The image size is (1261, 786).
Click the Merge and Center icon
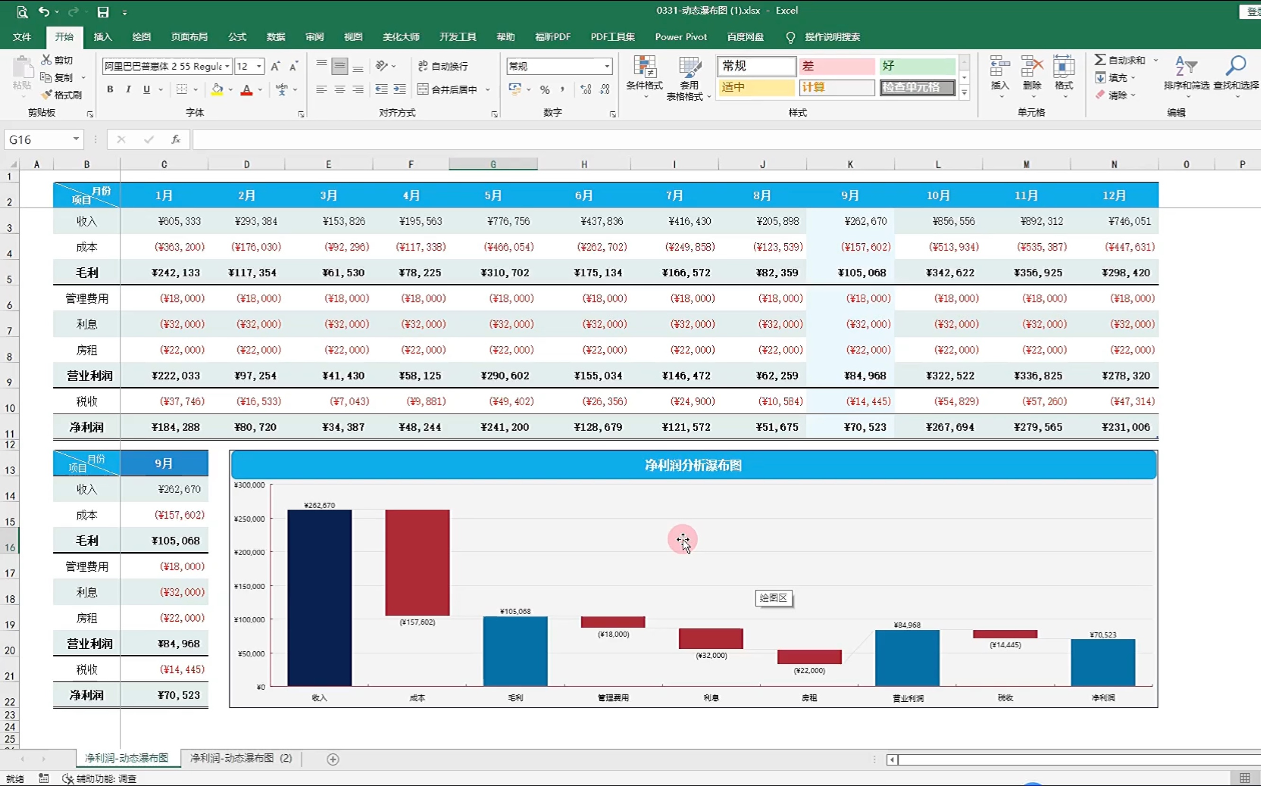tap(423, 89)
